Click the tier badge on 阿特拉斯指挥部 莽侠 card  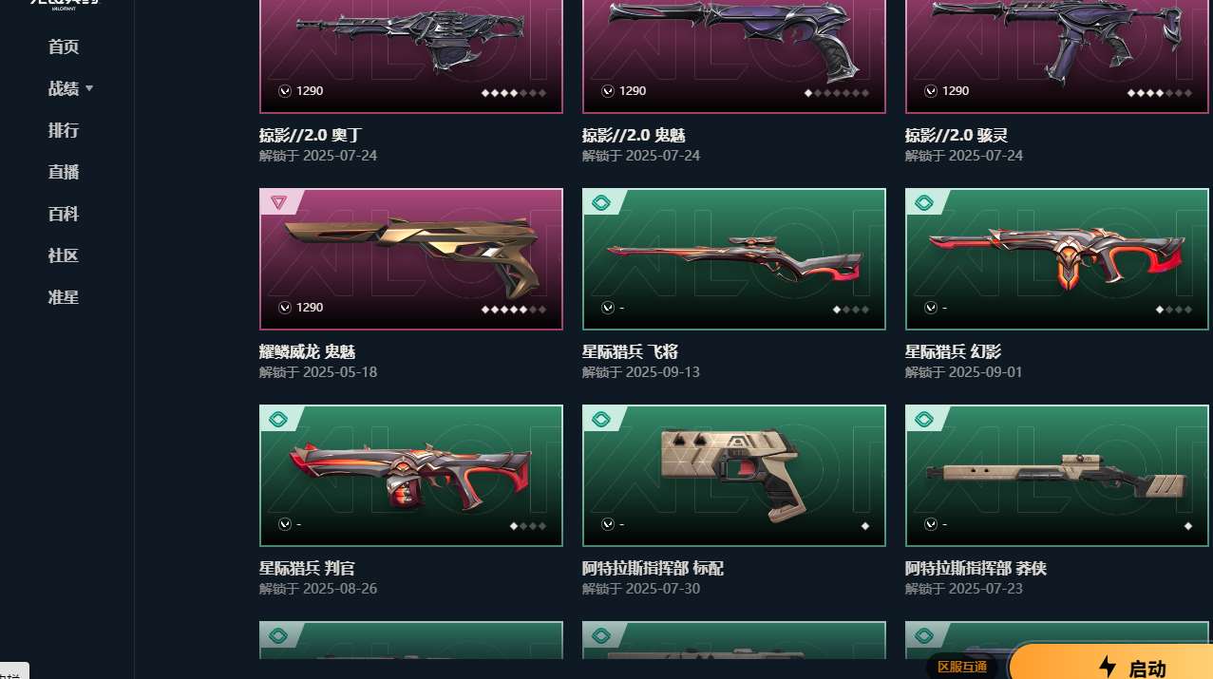click(x=924, y=418)
